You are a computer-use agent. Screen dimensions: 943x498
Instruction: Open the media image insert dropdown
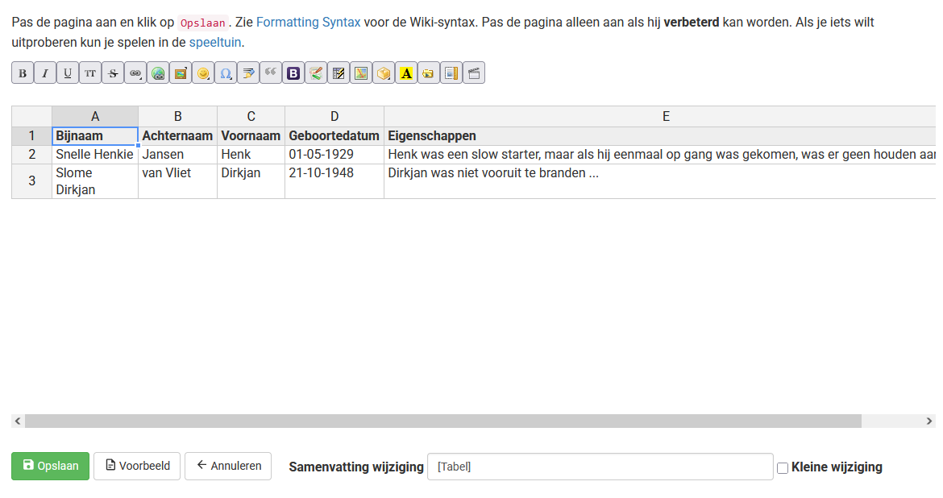[181, 73]
